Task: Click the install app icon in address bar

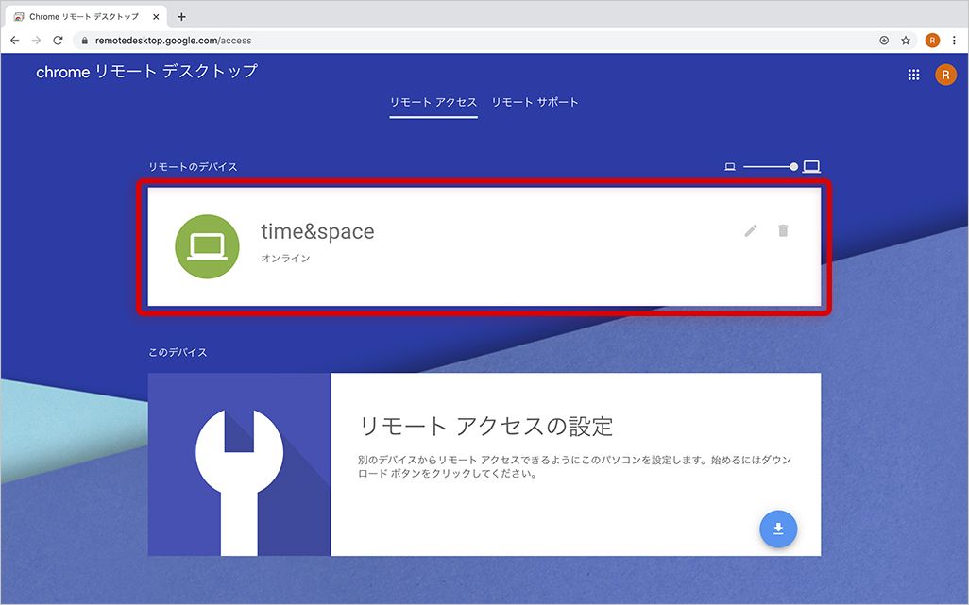Action: [884, 41]
